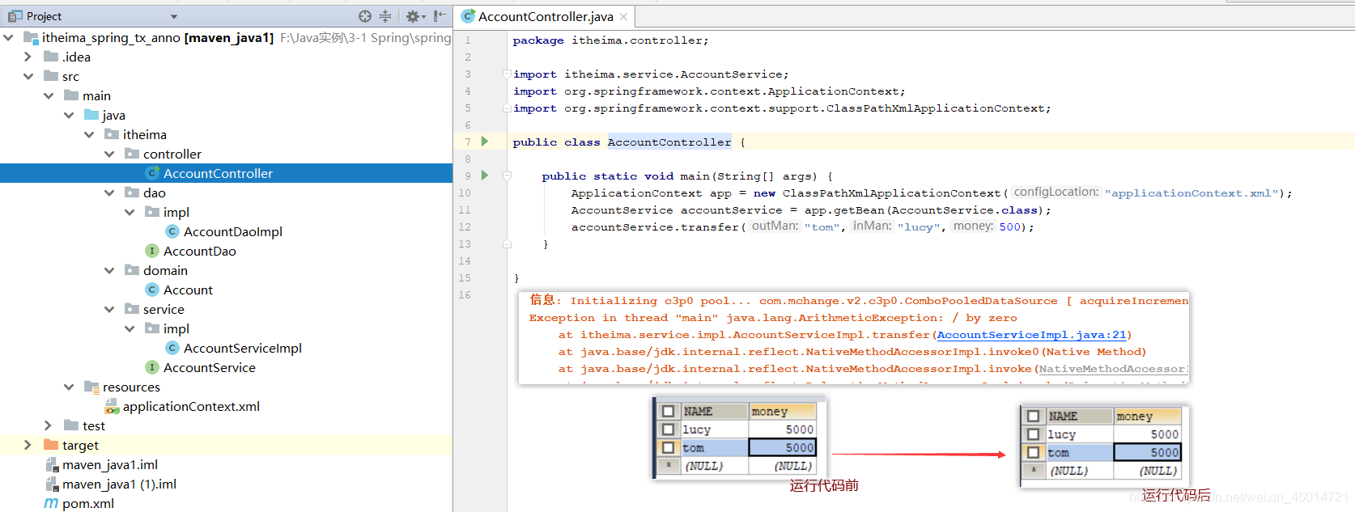Tick the tom row checkbox in after table

click(1033, 452)
